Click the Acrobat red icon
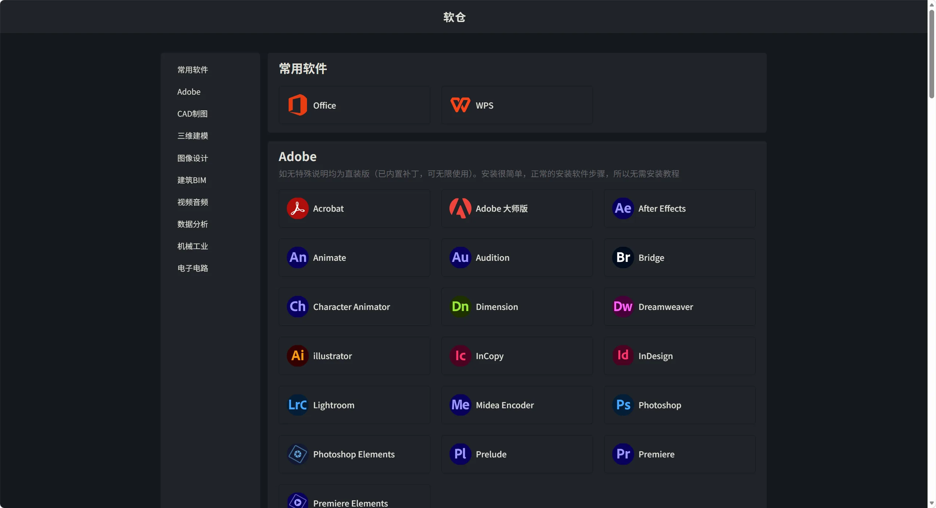 coord(297,208)
